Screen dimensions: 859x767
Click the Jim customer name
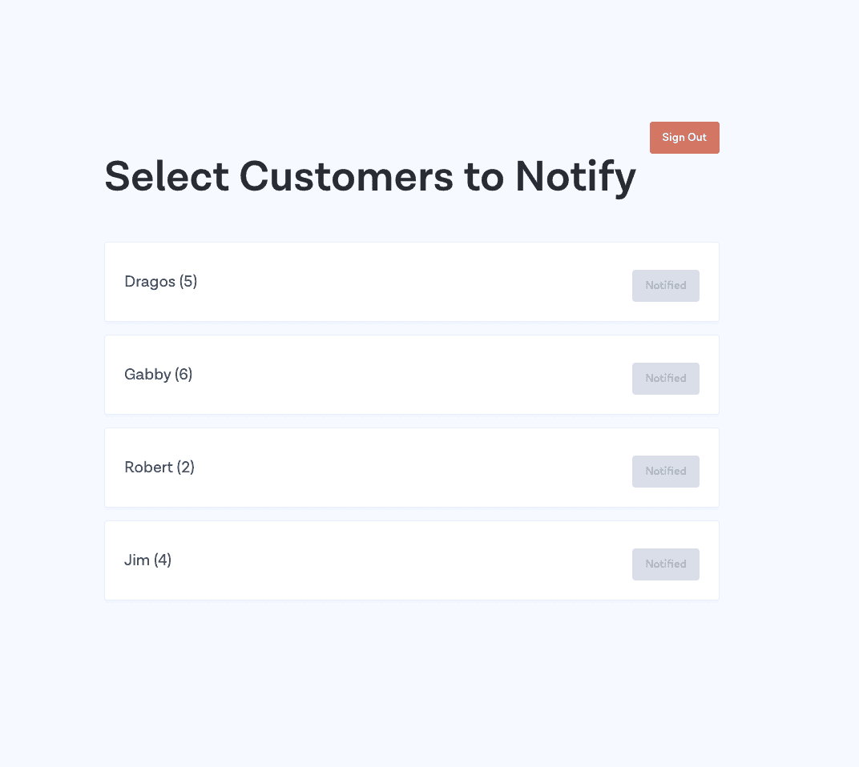point(137,560)
